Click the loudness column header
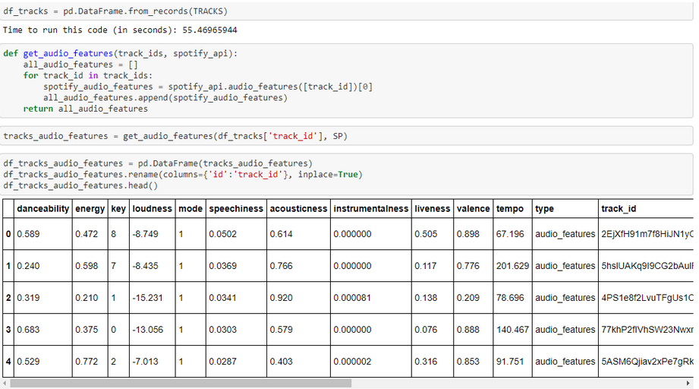 click(x=152, y=209)
